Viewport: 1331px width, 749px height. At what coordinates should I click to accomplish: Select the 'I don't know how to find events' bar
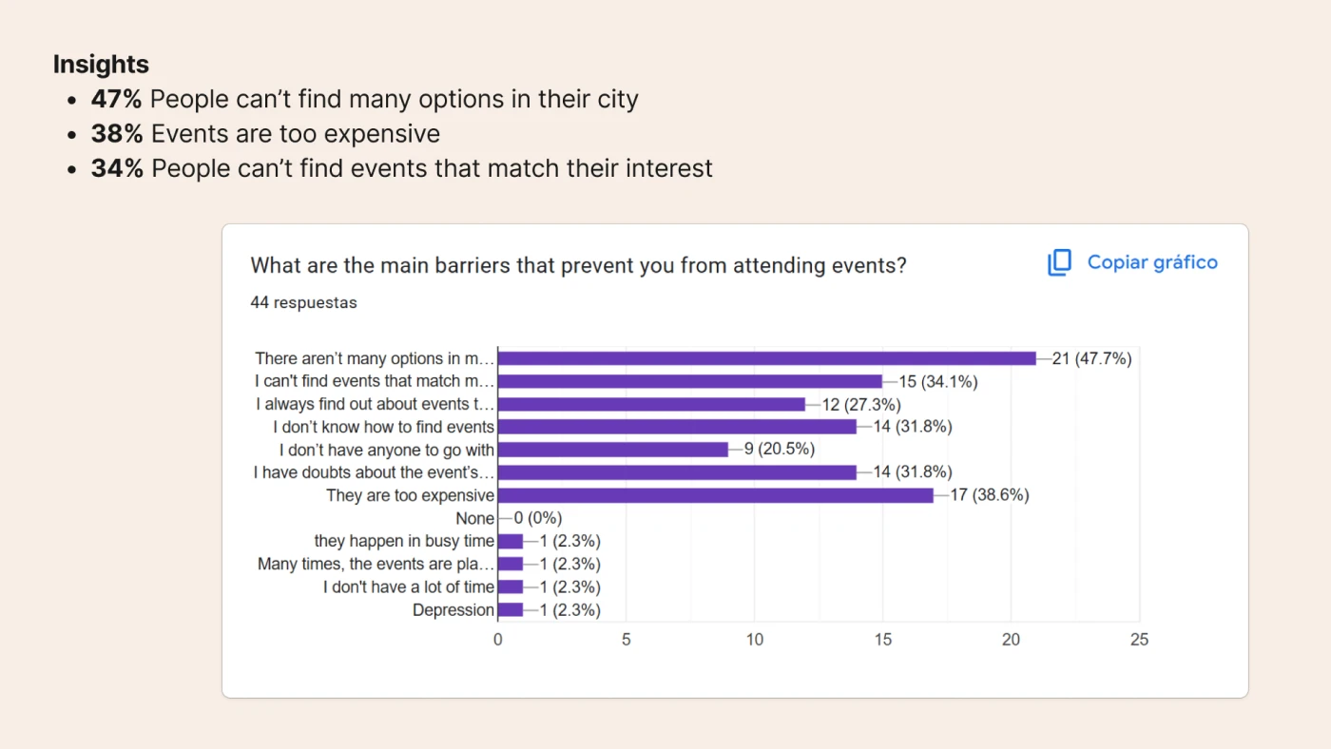677,427
